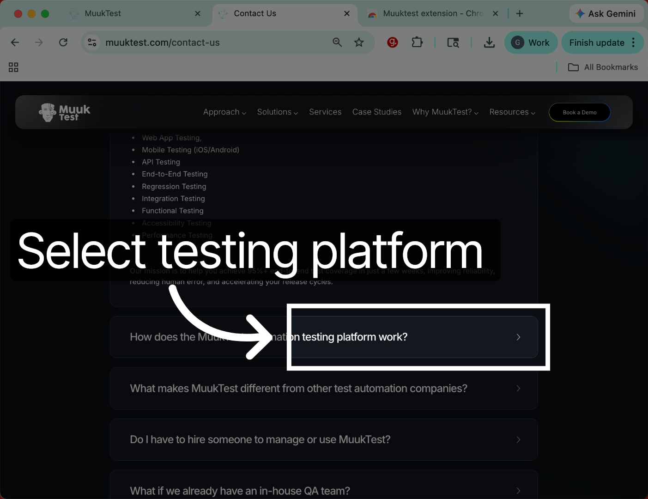This screenshot has width=648, height=499.
Task: Click the Ask Gemini button
Action: [606, 14]
